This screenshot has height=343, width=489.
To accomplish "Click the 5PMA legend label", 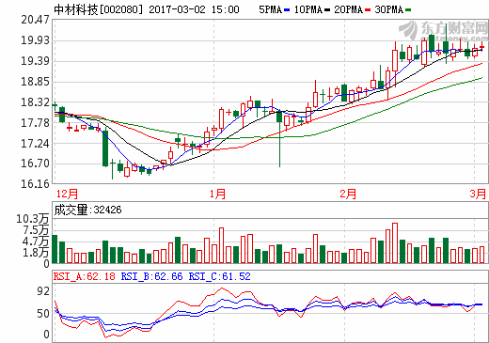I will point(270,9).
